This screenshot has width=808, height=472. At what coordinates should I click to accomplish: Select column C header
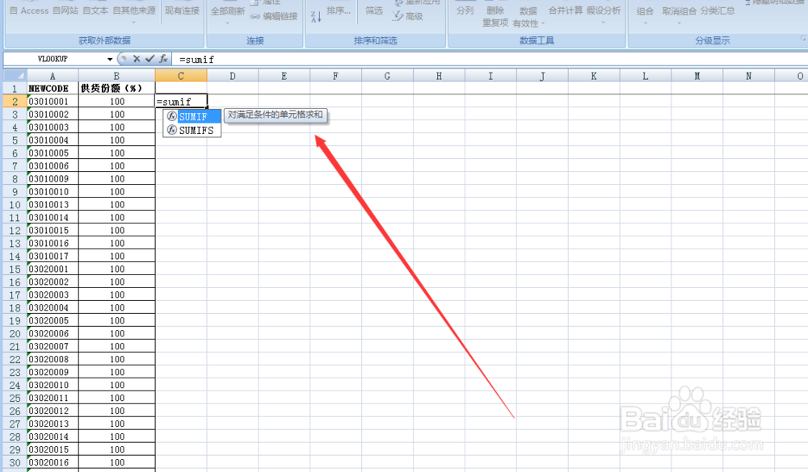point(181,76)
